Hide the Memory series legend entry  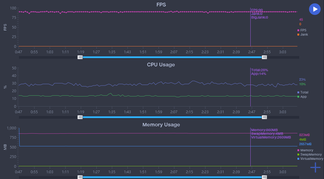tap(306, 150)
